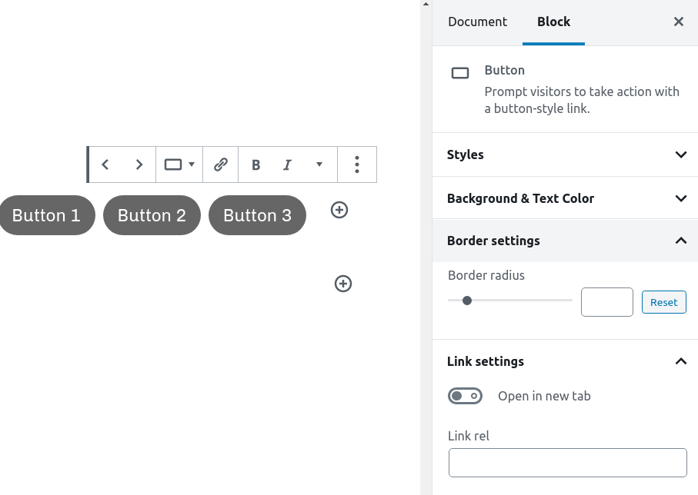The width and height of the screenshot is (698, 495).
Task: Click the Border radius number field
Action: pos(606,302)
